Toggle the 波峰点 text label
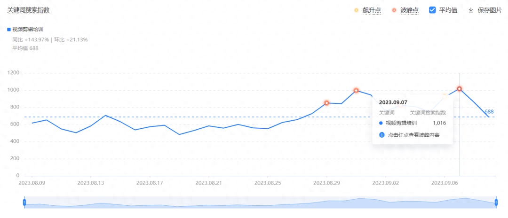508x218 pixels. pyautogui.click(x=409, y=10)
